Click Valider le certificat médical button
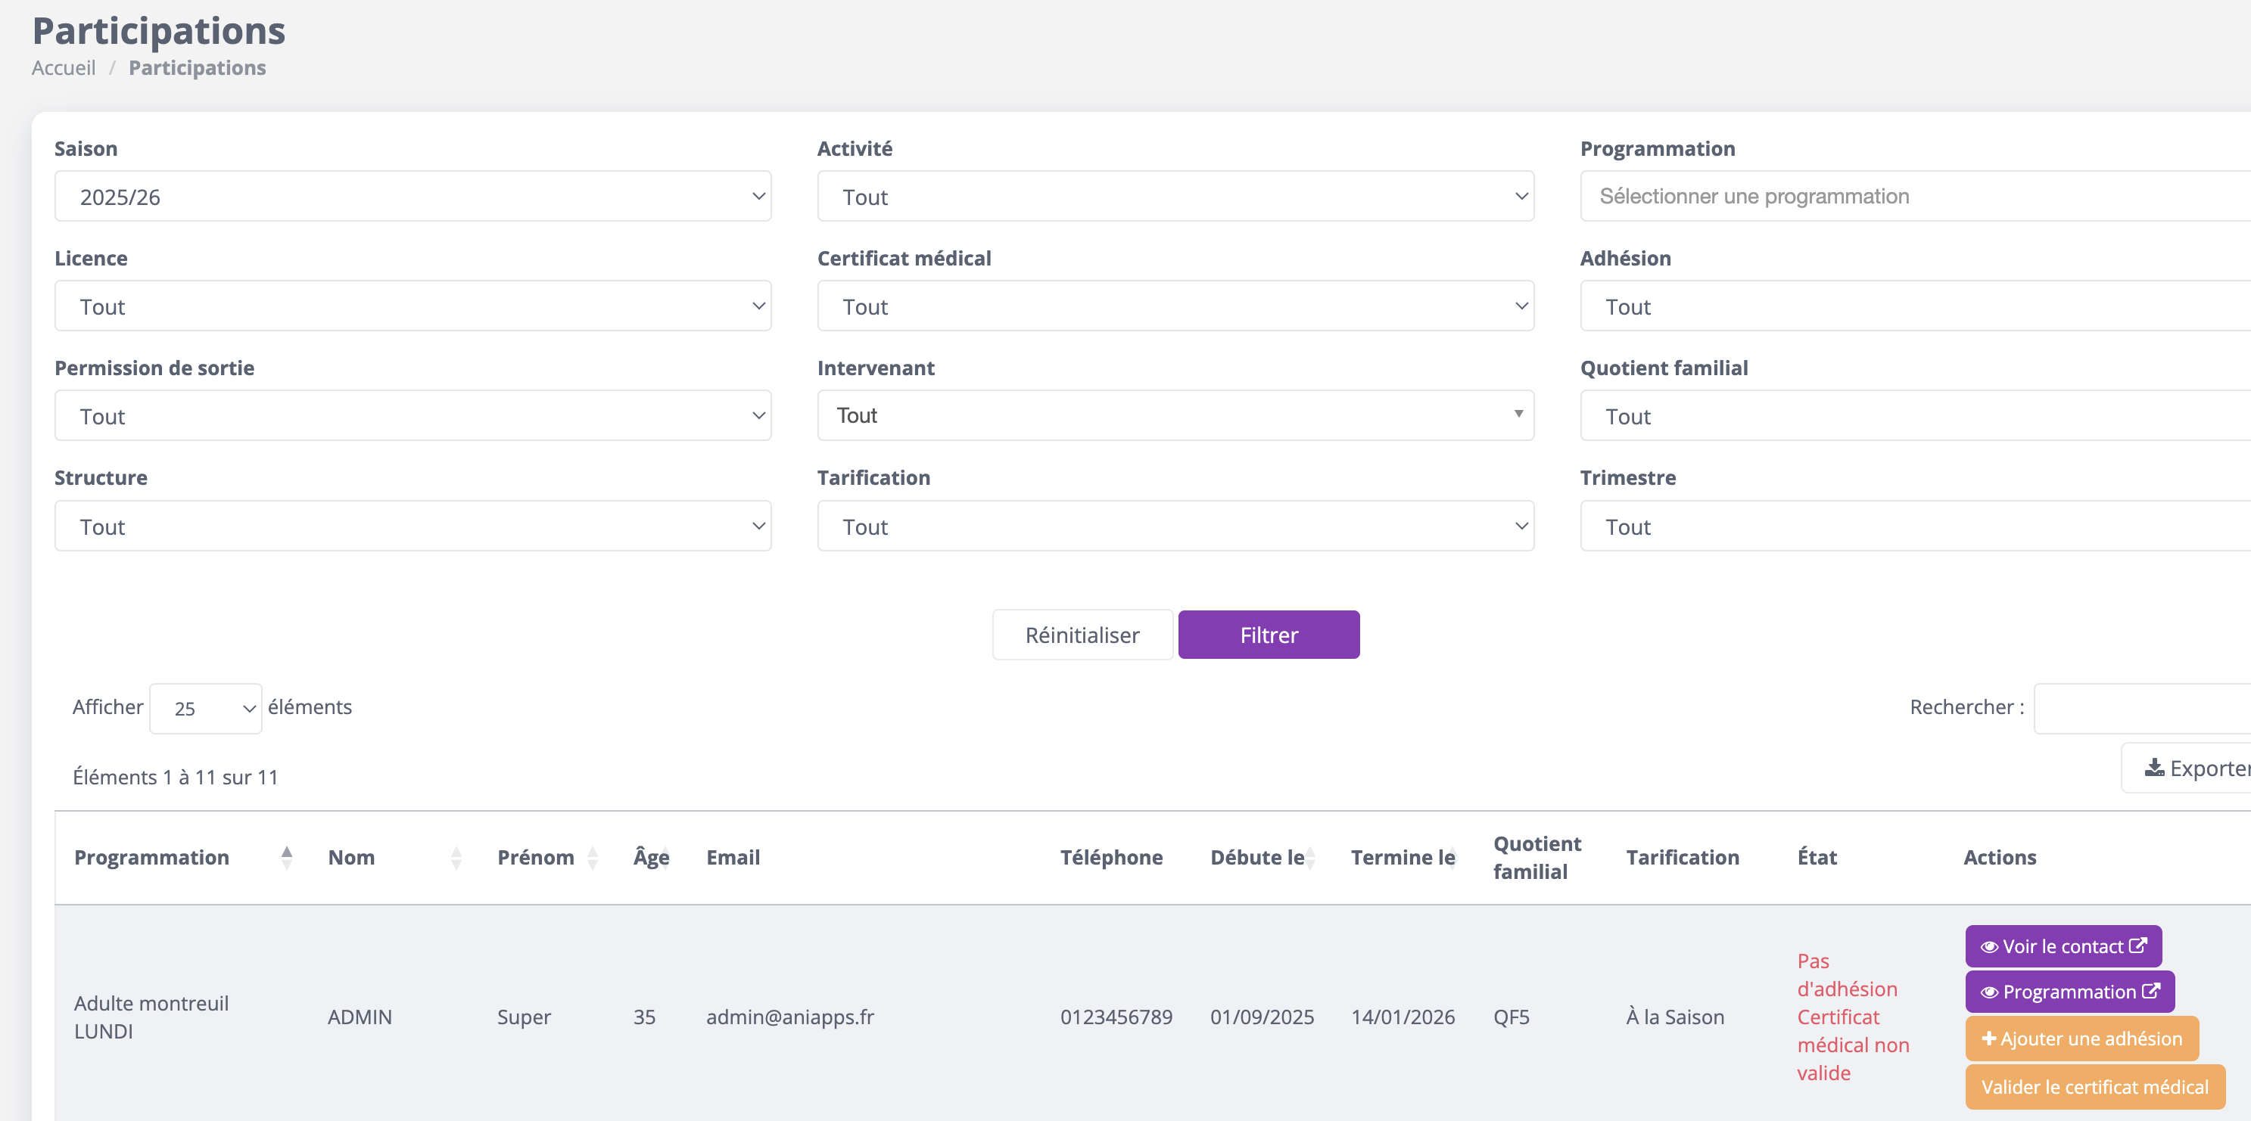 (2094, 1086)
